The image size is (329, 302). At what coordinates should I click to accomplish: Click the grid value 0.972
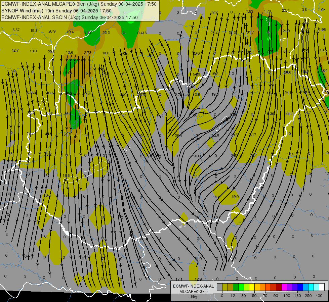[141, 95]
